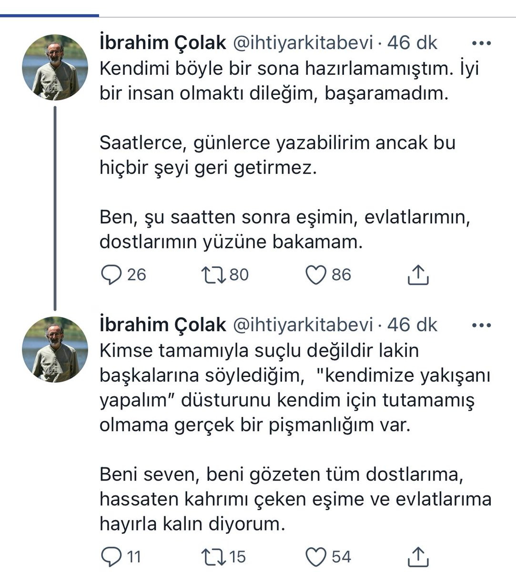Select the retweet icon with 15 retweets
The height and width of the screenshot is (572, 516).
(215, 554)
